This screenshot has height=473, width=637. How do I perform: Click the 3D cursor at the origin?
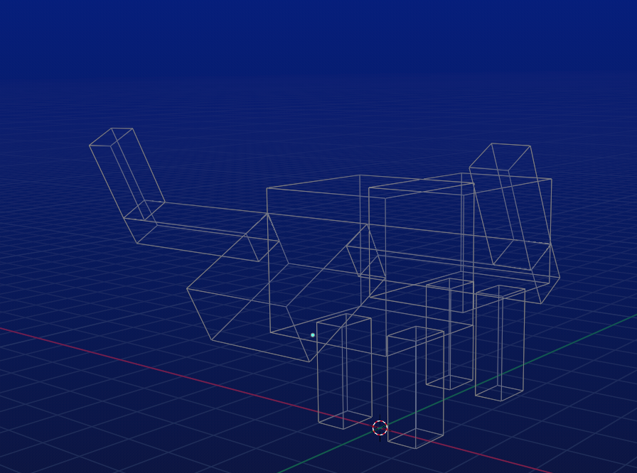pyautogui.click(x=380, y=428)
